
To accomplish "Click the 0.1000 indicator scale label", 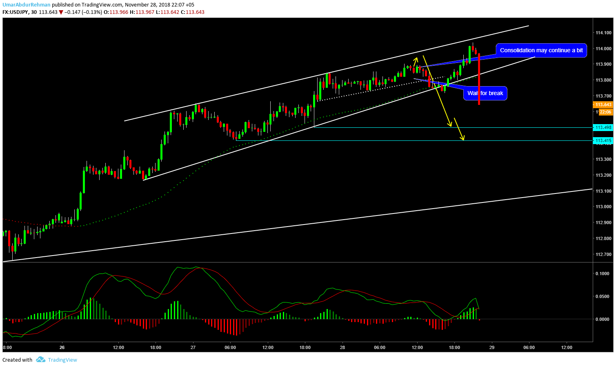I will 603,274.
